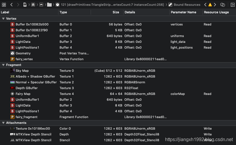Image resolution: width=236 pixels, height=145 pixels.
Task: Go forward with the right chevron button
Action: (x=18, y=5)
